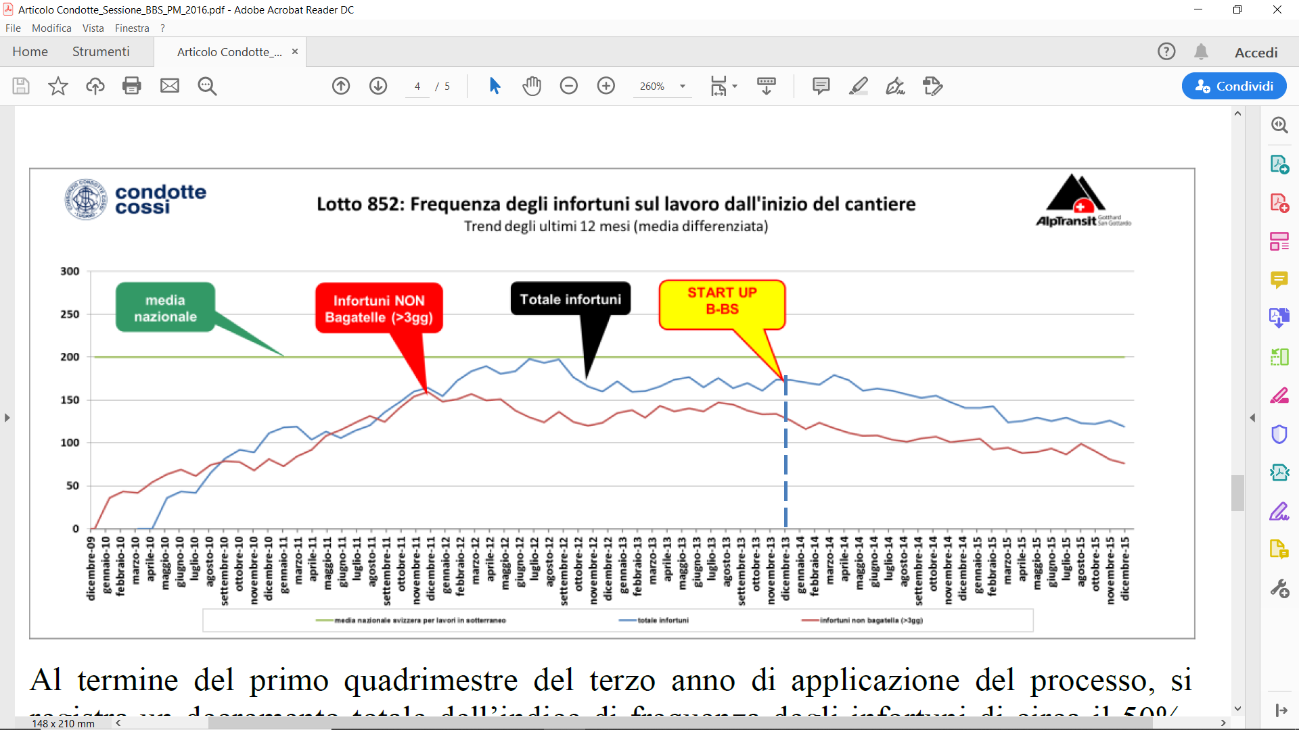Select the Hand pan tool
Screen dimensions: 1299x730
click(x=532, y=86)
